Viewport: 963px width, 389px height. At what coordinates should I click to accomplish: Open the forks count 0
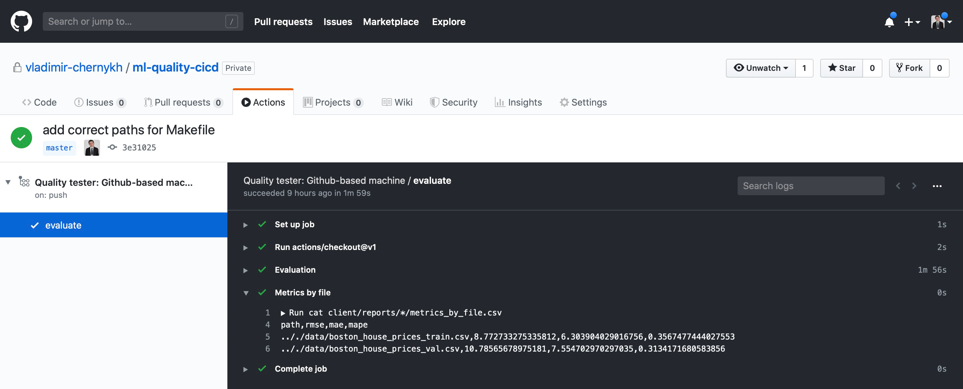pos(939,68)
